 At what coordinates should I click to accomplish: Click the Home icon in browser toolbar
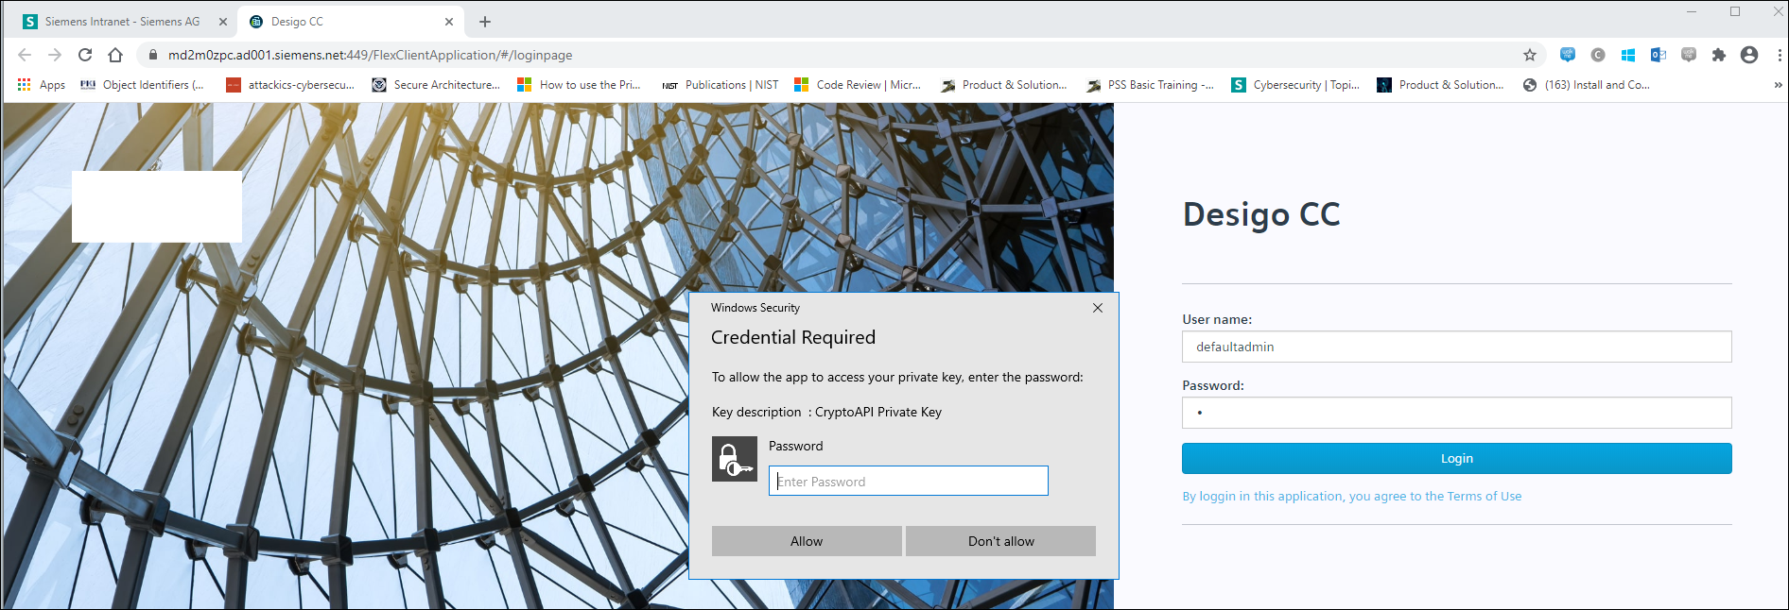point(115,55)
